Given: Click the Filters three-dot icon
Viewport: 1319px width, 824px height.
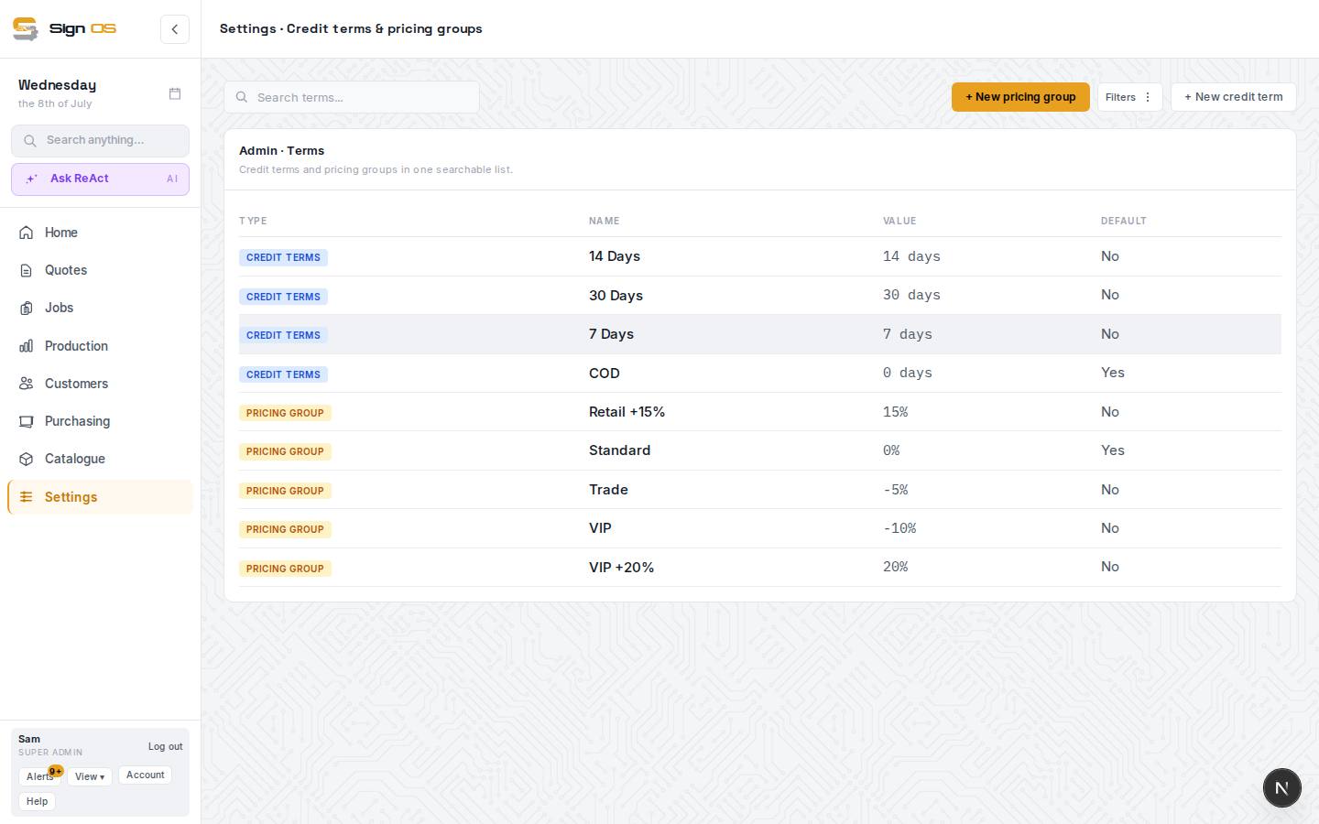Looking at the screenshot, I should click(1148, 97).
